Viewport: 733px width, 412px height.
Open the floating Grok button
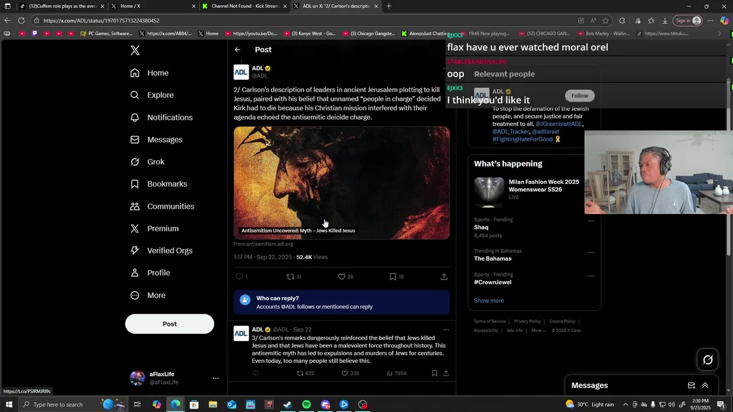pos(708,360)
